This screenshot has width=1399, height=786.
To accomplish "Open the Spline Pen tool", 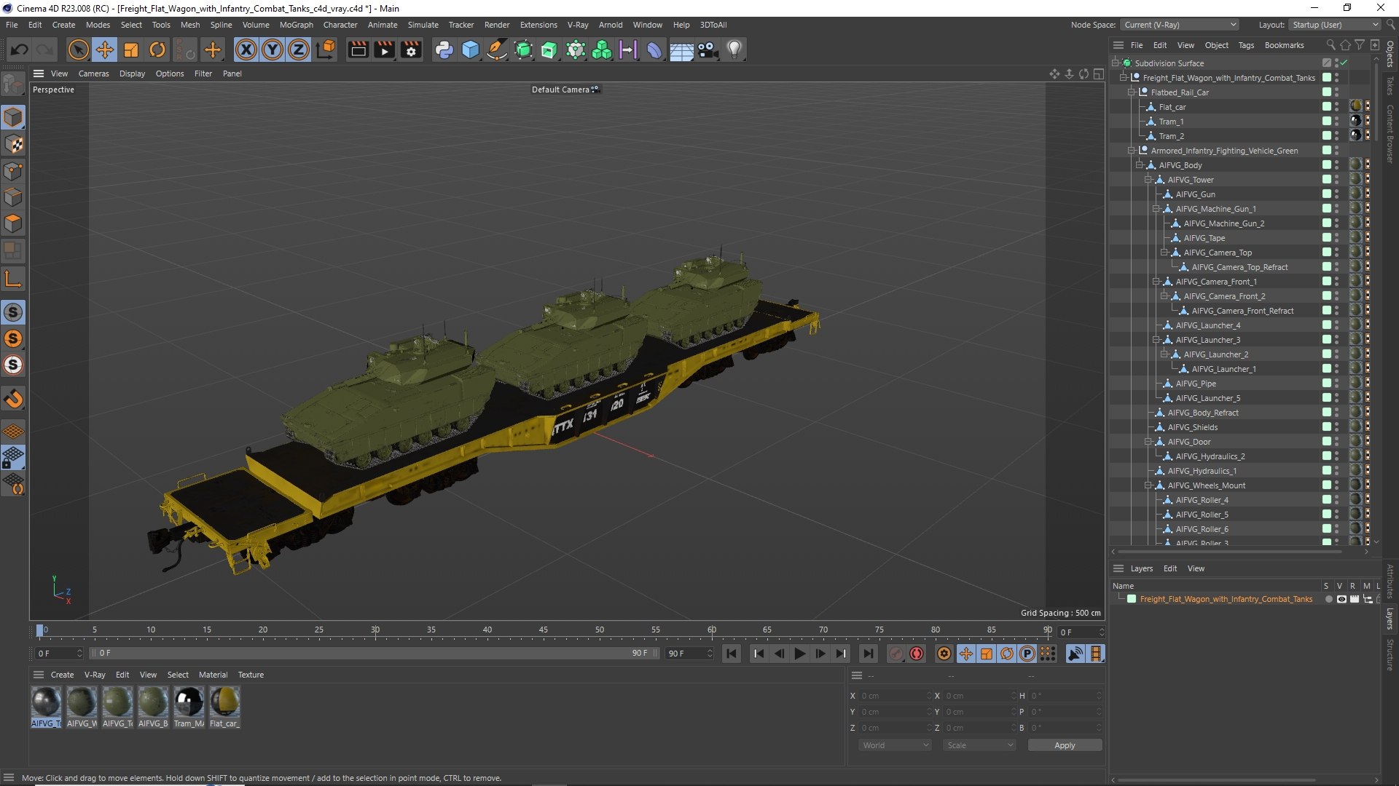I will [497, 49].
